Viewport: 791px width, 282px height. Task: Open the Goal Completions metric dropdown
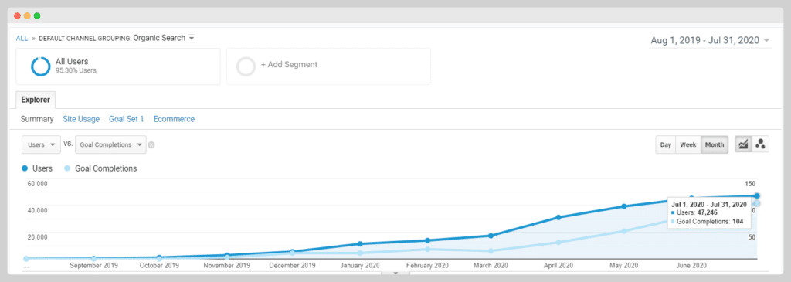pyautogui.click(x=111, y=144)
